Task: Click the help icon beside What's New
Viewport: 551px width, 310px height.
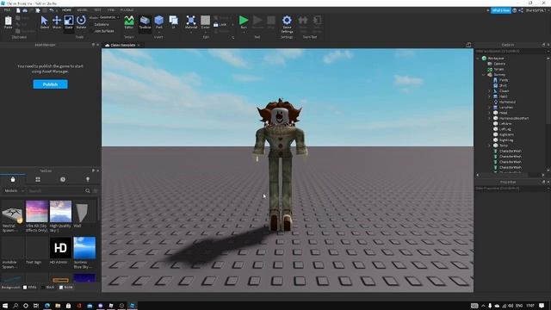Action: (515, 10)
